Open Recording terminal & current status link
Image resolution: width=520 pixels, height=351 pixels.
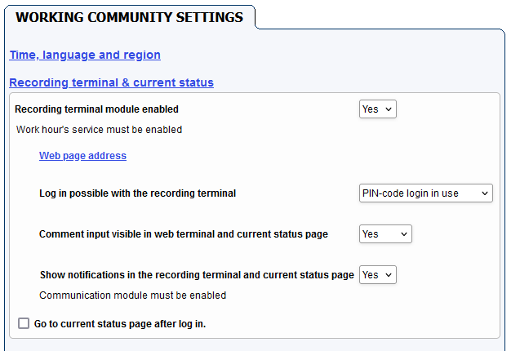(111, 82)
